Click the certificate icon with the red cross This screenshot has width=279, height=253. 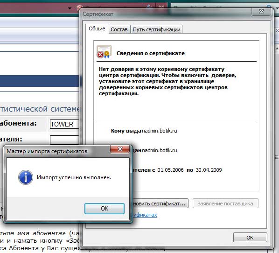(x=104, y=52)
